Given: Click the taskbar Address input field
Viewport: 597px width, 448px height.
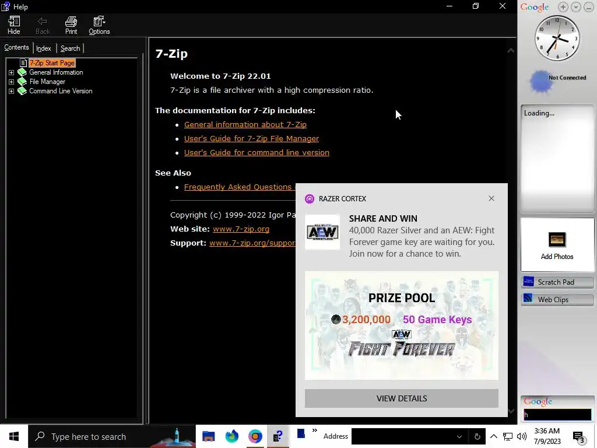Looking at the screenshot, I should click(x=402, y=436).
